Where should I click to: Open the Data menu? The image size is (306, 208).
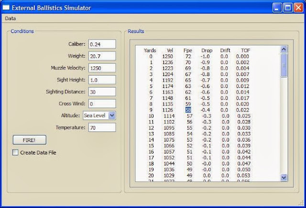(11, 19)
